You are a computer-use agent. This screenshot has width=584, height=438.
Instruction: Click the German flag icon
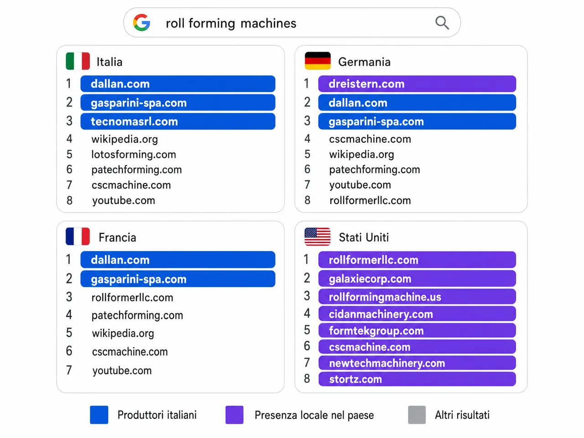click(x=318, y=61)
